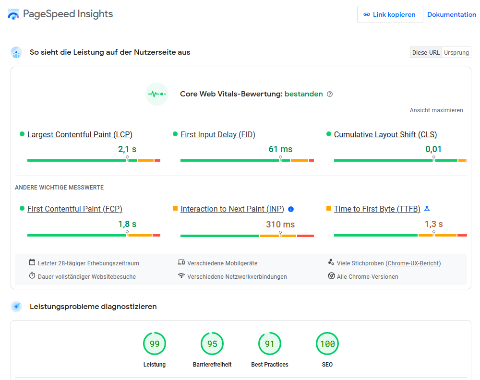Click the First Input Delay distribution bar
This screenshot has width=480, height=380.
(x=247, y=160)
